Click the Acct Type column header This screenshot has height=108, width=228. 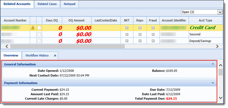point(205,20)
